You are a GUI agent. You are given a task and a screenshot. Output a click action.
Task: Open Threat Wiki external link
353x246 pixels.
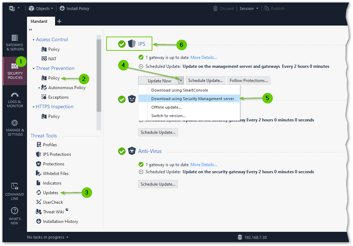click(52, 212)
